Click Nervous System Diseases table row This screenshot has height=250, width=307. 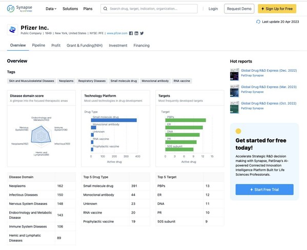42,204
